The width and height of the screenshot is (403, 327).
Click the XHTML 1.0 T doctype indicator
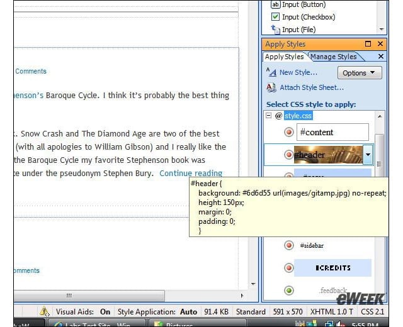coord(331,312)
